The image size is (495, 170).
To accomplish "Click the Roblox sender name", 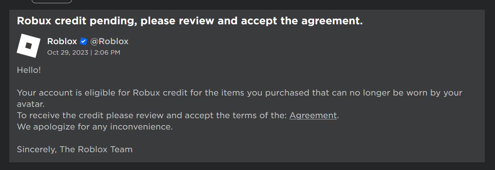I will pyautogui.click(x=62, y=41).
